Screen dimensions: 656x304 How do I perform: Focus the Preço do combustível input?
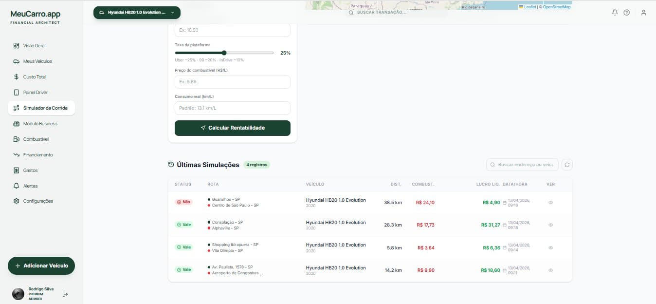[x=233, y=82]
